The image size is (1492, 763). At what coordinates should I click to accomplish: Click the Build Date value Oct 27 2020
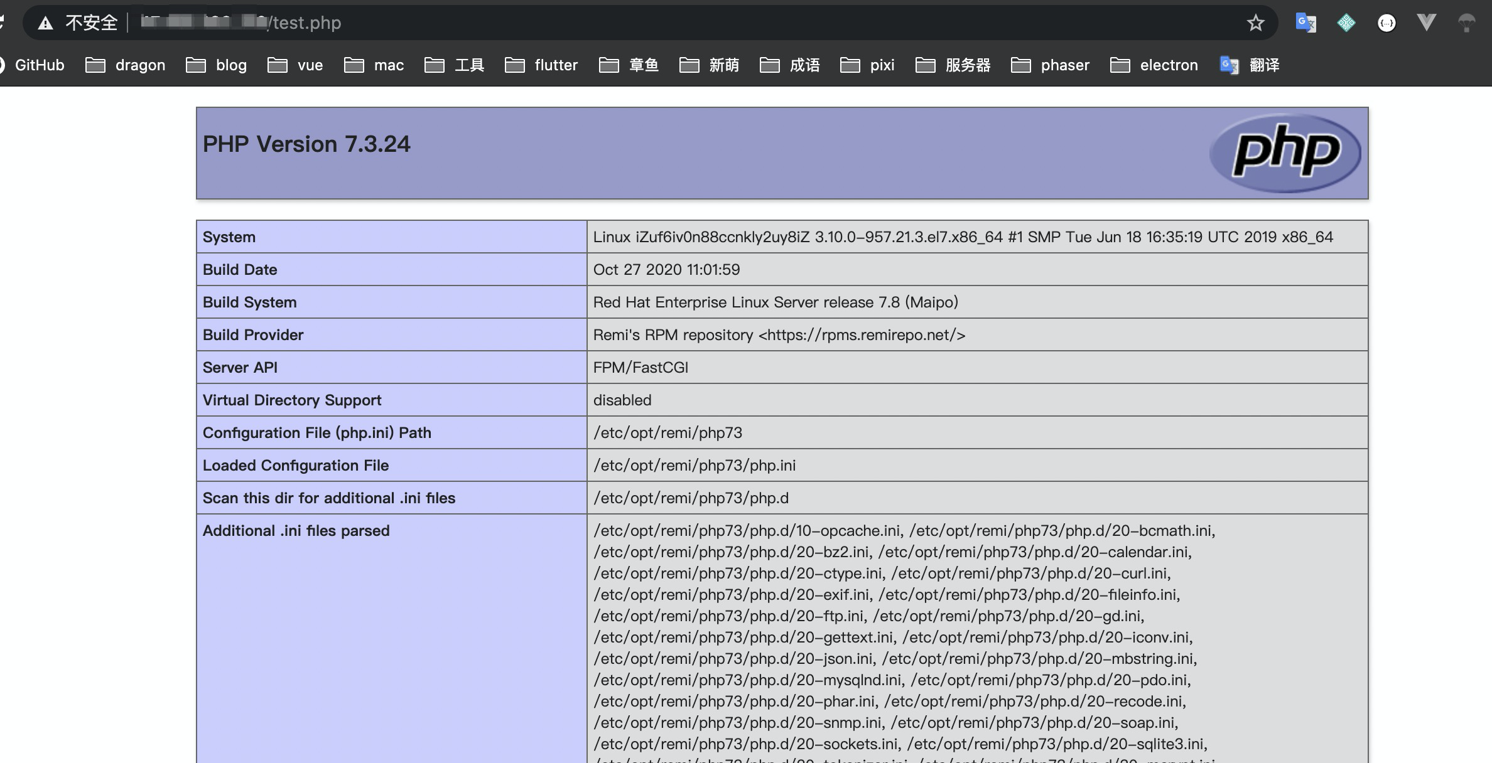[x=666, y=270]
